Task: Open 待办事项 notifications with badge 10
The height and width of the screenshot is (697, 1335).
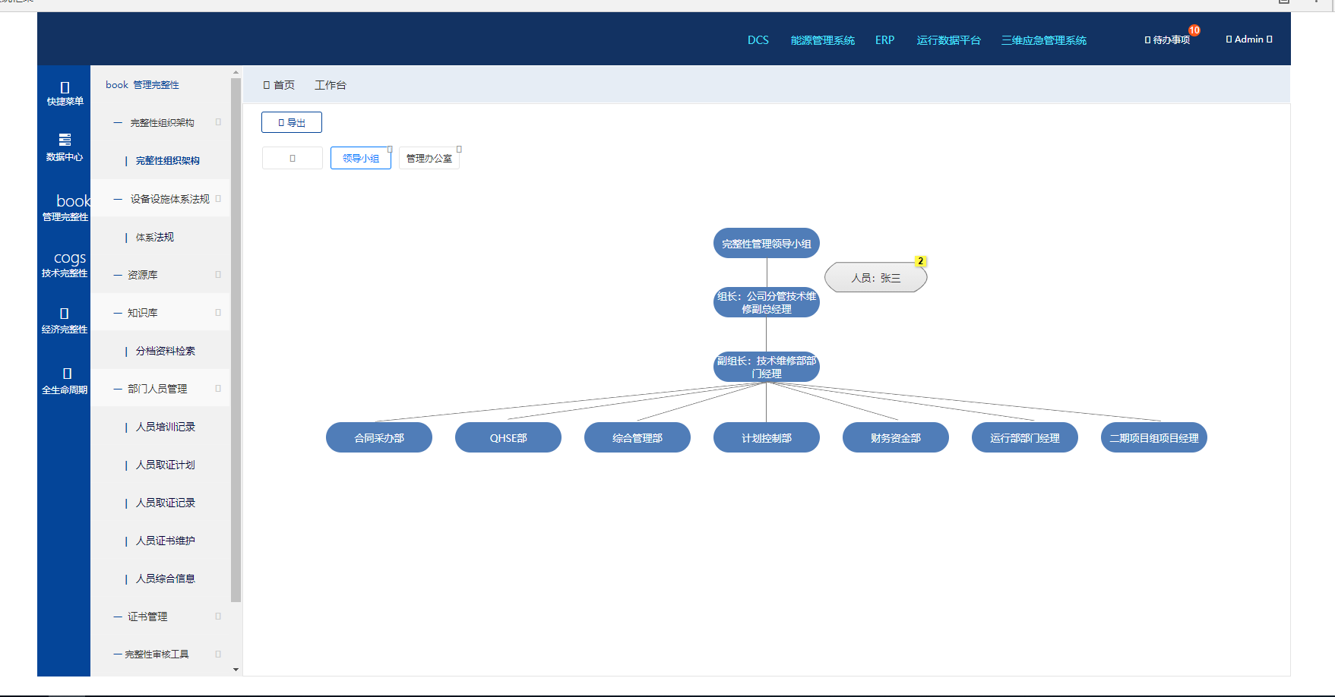Action: click(1171, 39)
